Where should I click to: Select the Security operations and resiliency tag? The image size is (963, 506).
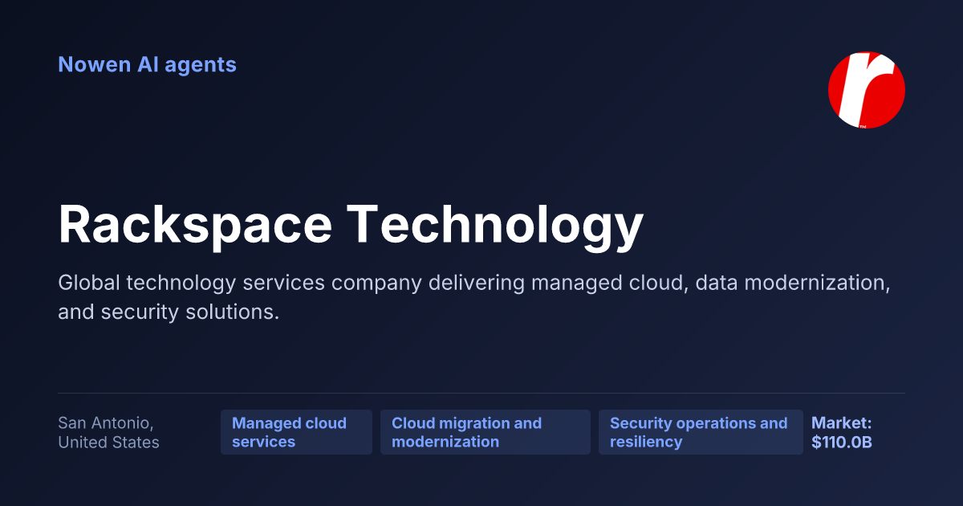pos(701,432)
